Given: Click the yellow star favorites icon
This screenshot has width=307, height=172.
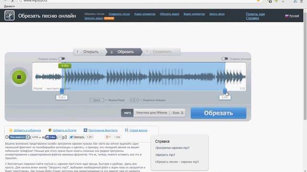Looking at the screenshot, I should (11, 130).
